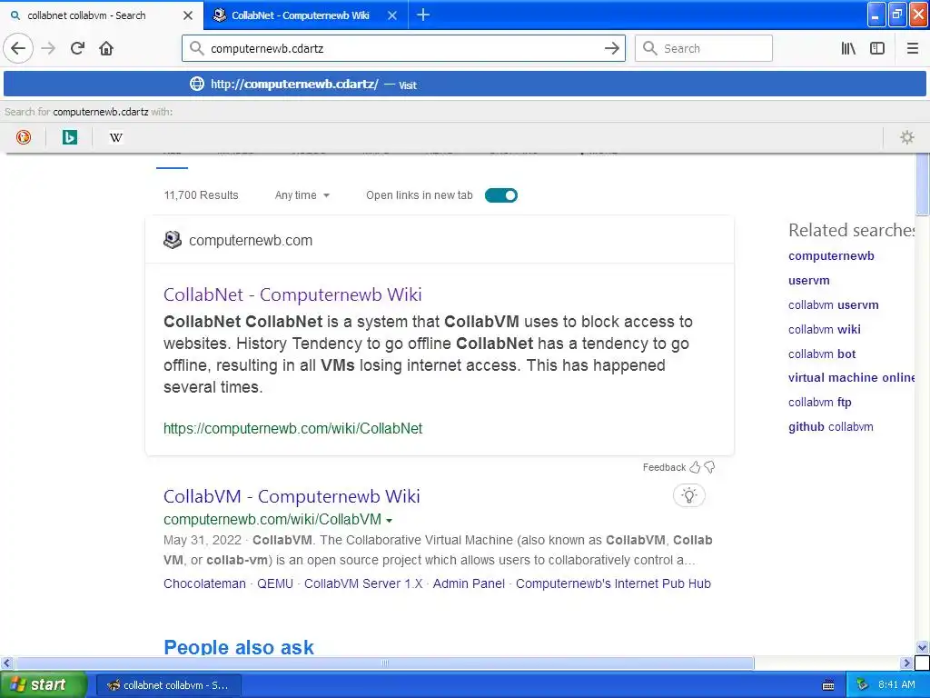Click the taskbar keyboard tray icon
Screen dimensions: 930x698
tap(828, 685)
